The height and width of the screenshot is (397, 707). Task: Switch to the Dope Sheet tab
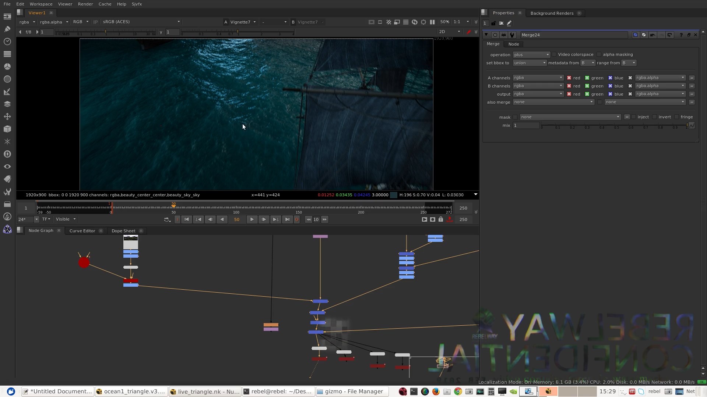click(123, 230)
